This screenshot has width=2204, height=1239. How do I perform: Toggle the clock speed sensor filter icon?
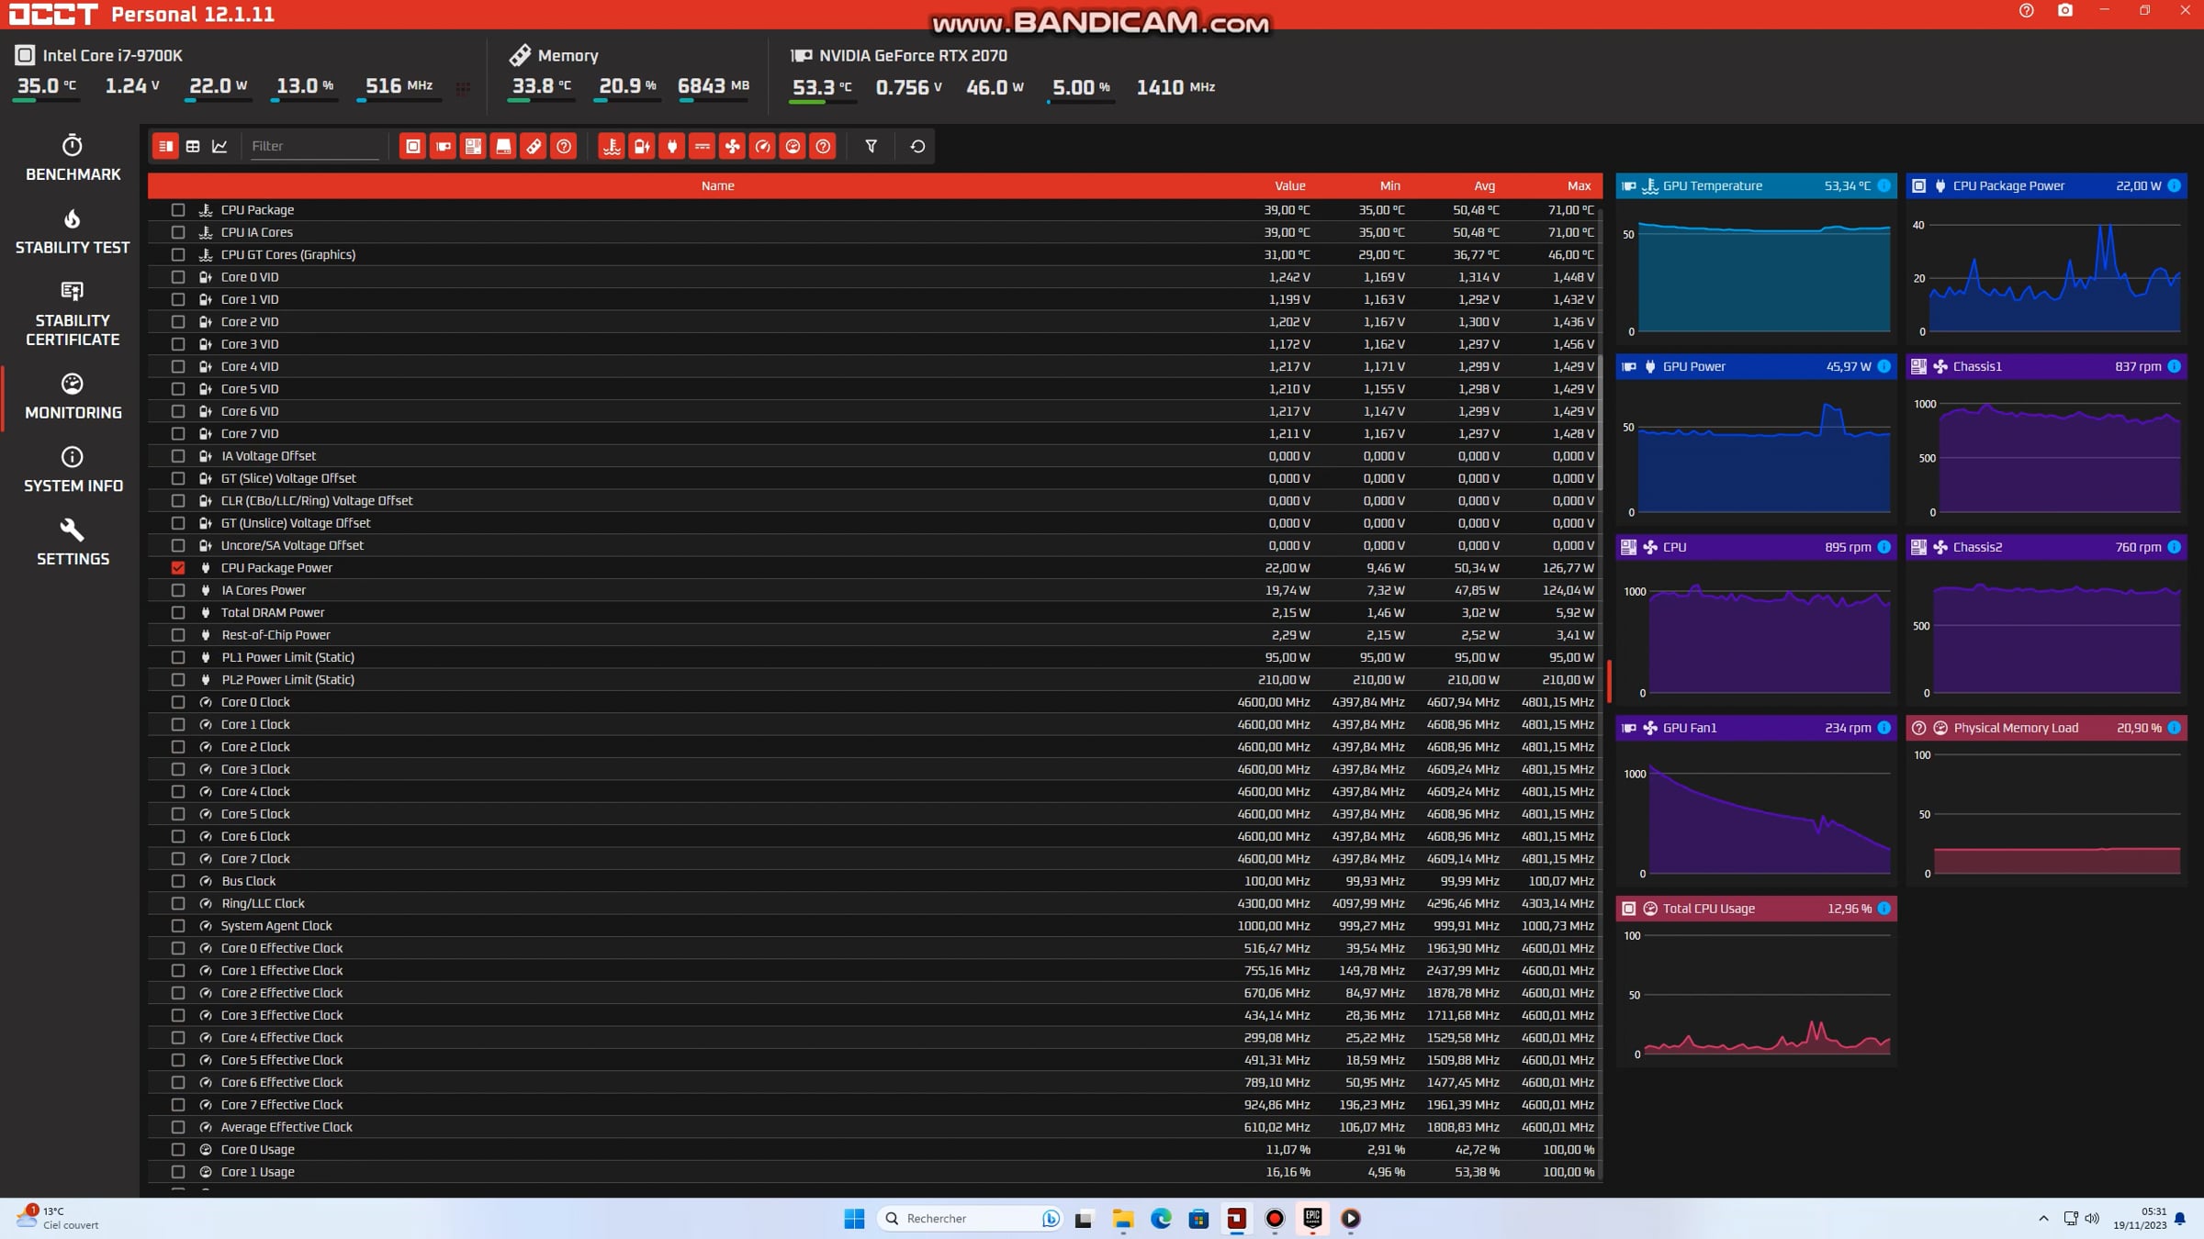[x=762, y=146]
